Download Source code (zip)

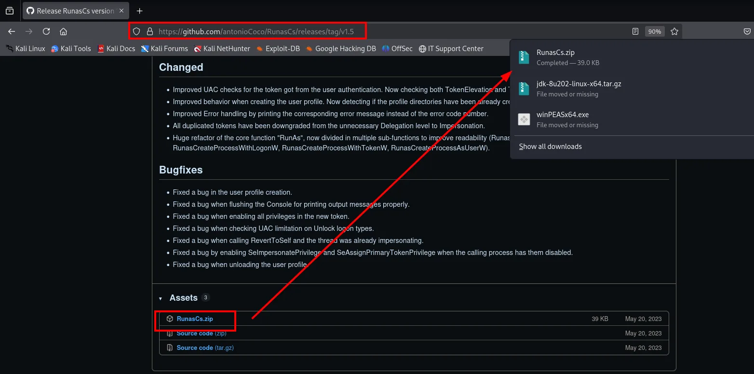click(x=201, y=334)
